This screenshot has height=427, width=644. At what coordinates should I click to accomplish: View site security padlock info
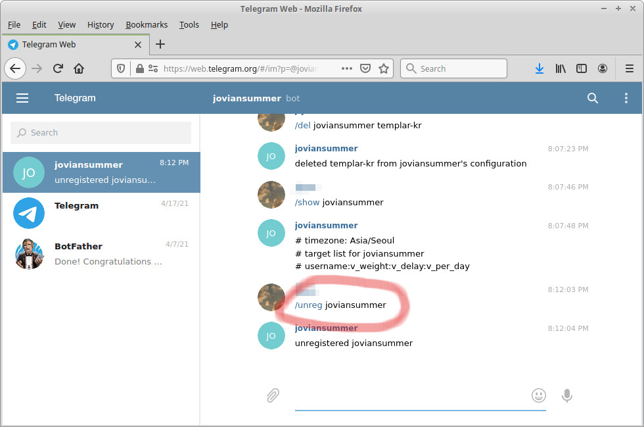pos(139,68)
